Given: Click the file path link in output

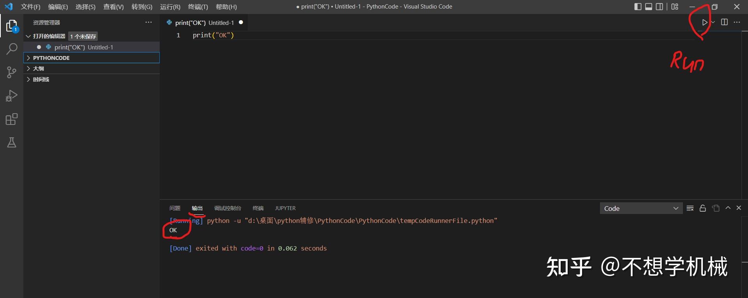Looking at the screenshot, I should [371, 221].
